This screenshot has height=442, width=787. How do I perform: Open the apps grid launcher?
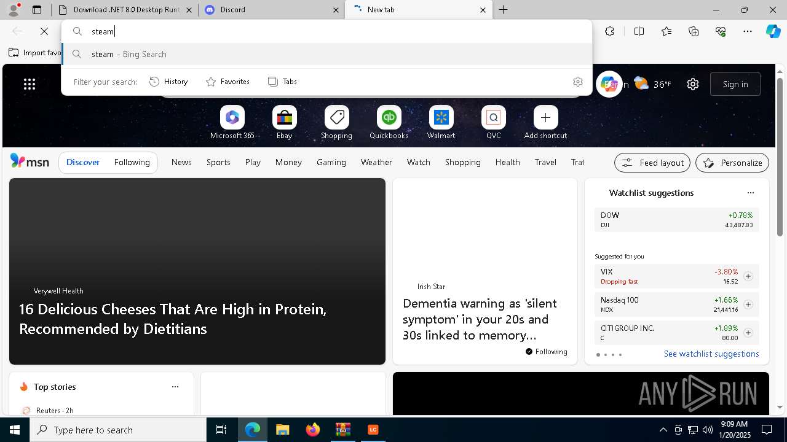[30, 84]
